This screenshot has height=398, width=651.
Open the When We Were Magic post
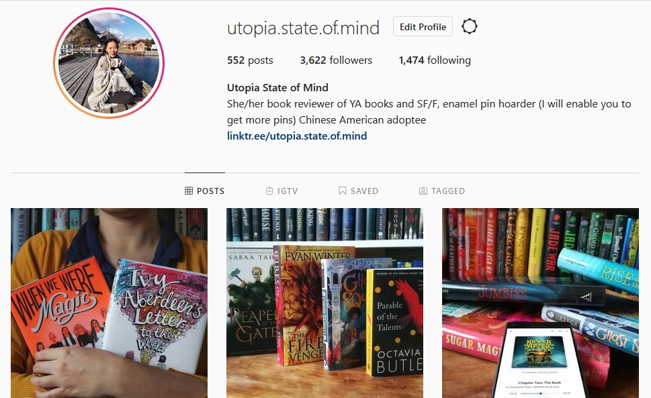110,303
